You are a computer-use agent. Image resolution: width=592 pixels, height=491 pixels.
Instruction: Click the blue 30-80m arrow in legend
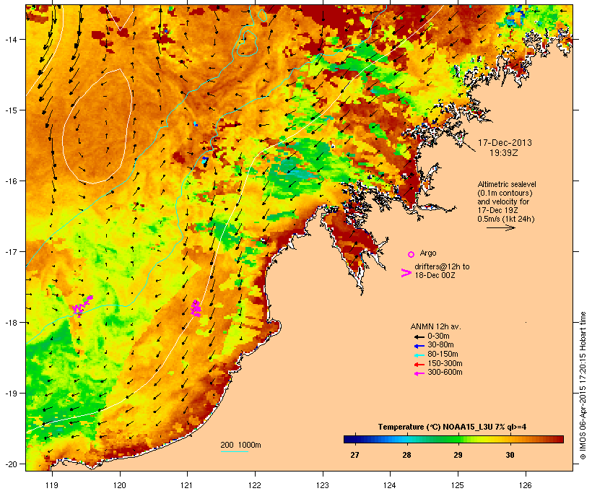tap(419, 346)
